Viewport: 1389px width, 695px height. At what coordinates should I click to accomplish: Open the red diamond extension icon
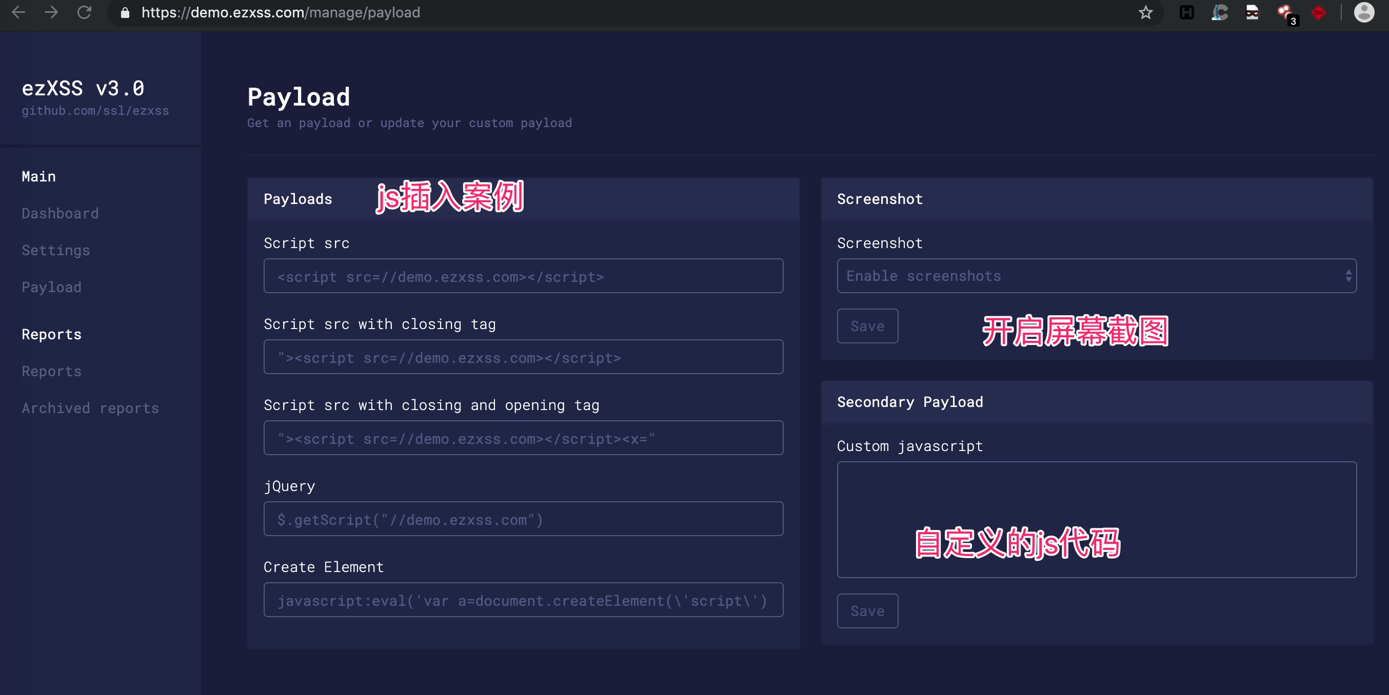point(1318,12)
